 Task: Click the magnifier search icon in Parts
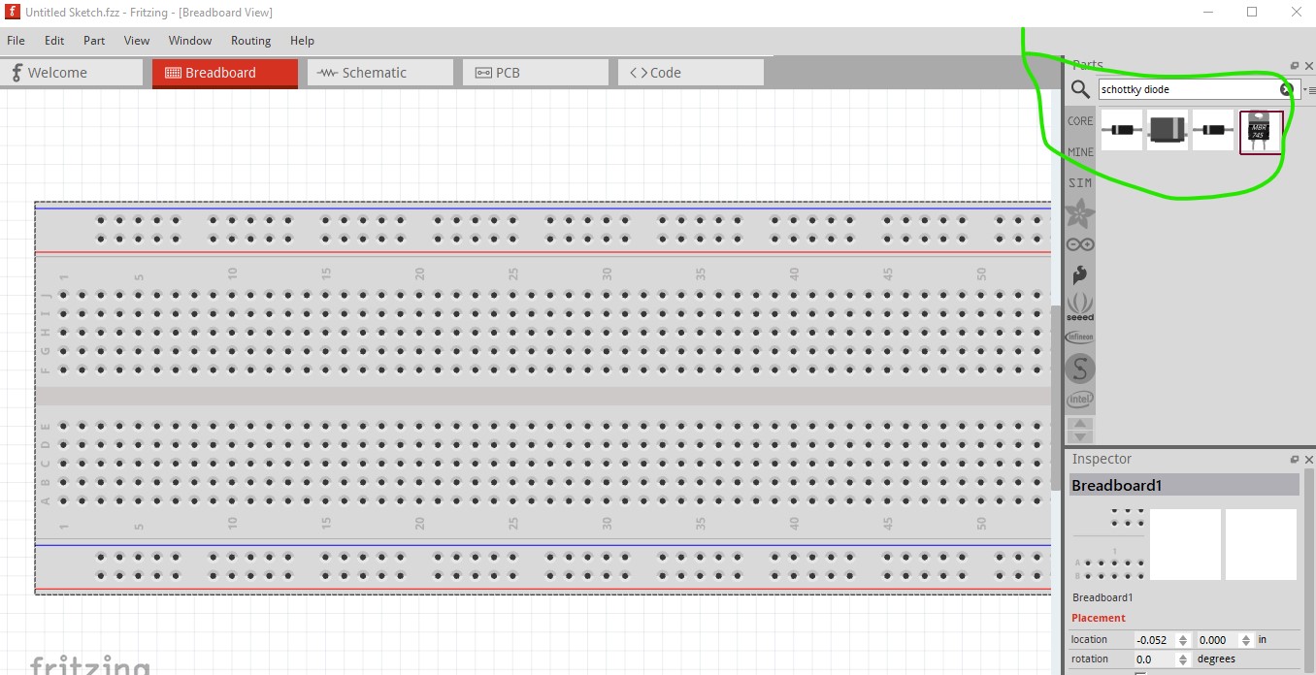1080,89
